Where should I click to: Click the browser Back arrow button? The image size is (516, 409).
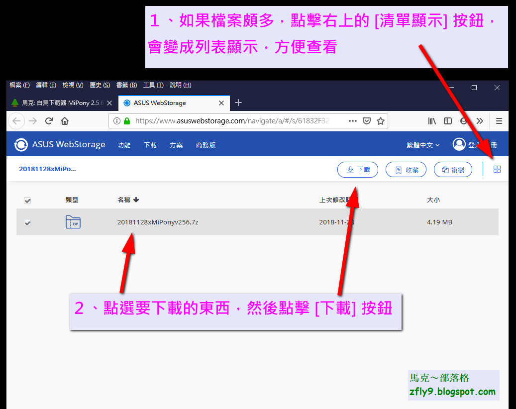tap(16, 121)
